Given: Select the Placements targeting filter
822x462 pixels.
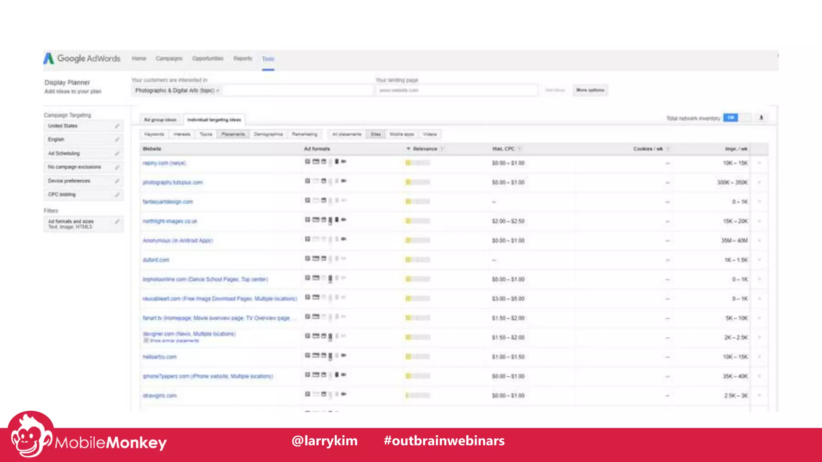Looking at the screenshot, I should tap(233, 134).
